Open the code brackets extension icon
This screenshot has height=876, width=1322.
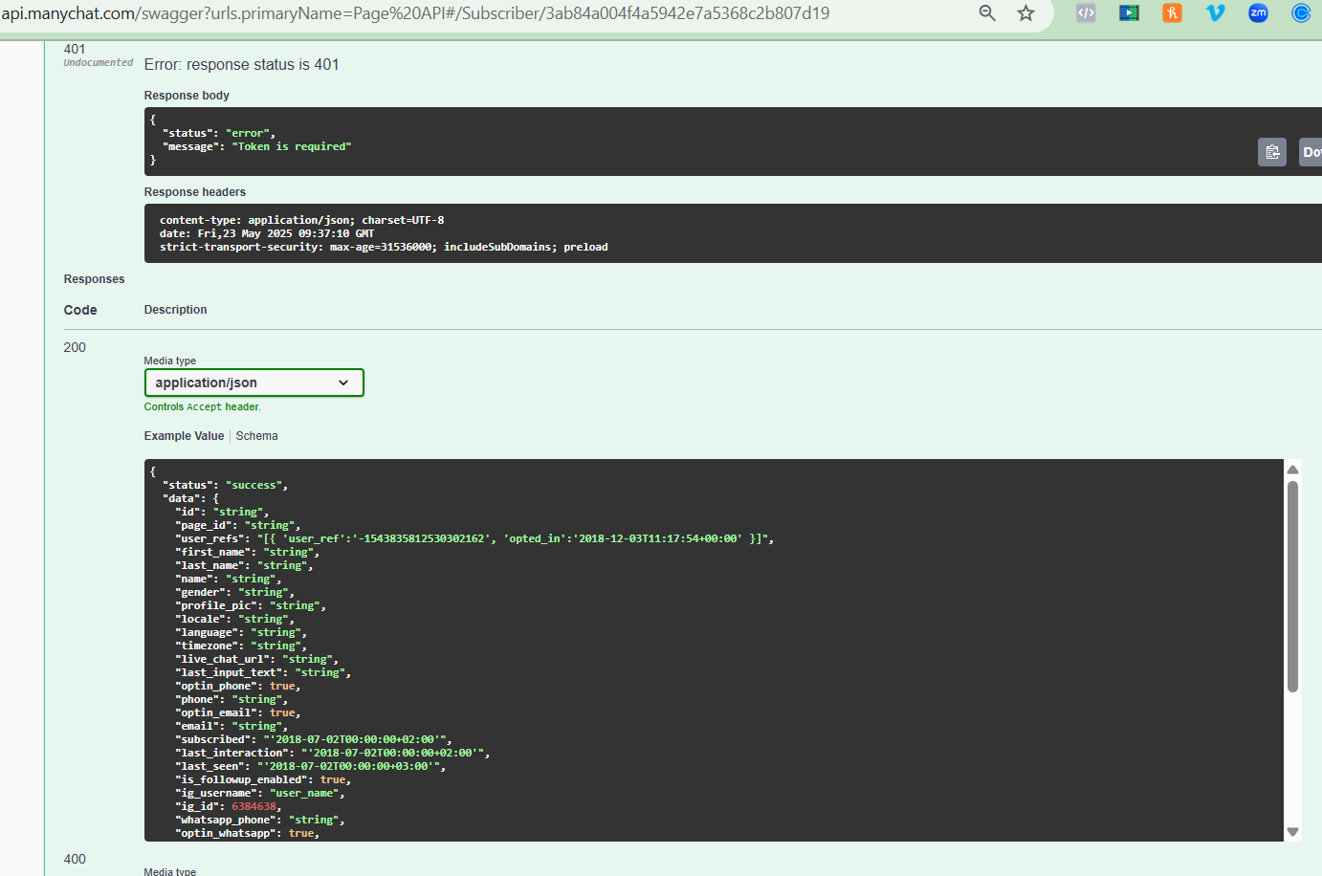[x=1086, y=13]
